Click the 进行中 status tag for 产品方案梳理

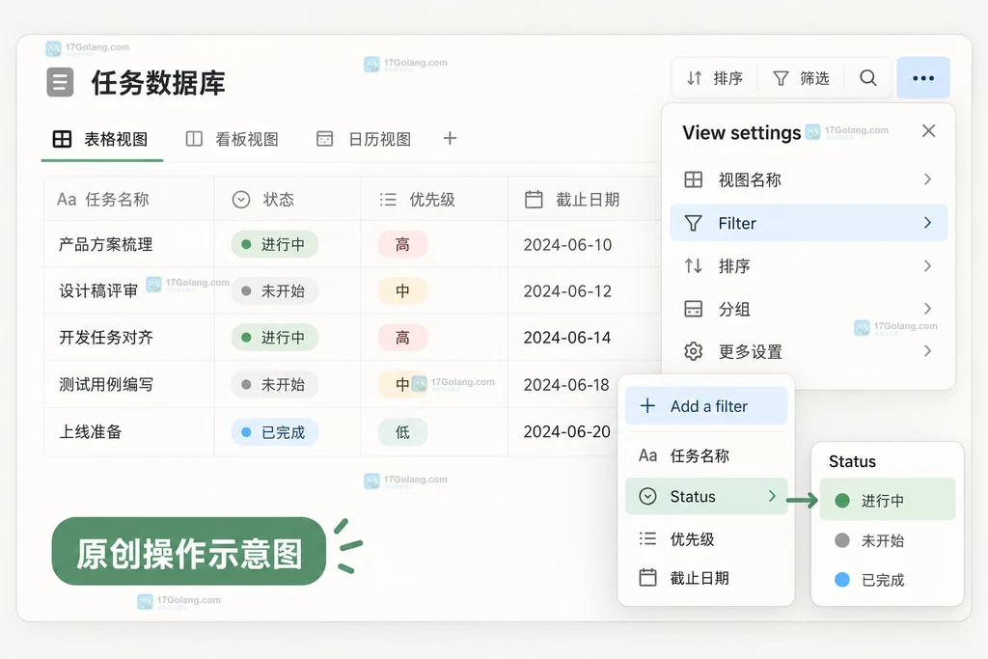[x=275, y=244]
